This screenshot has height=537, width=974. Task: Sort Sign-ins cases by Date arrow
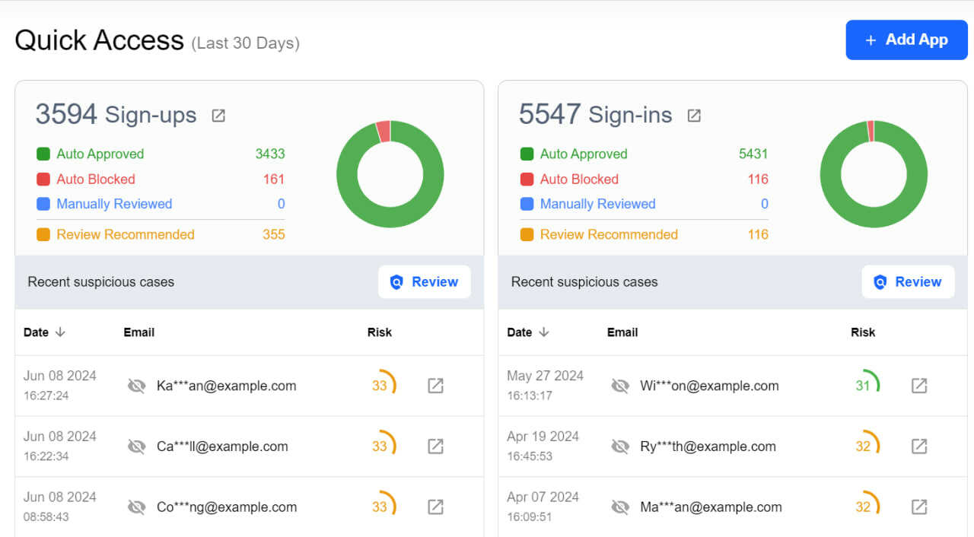(544, 332)
